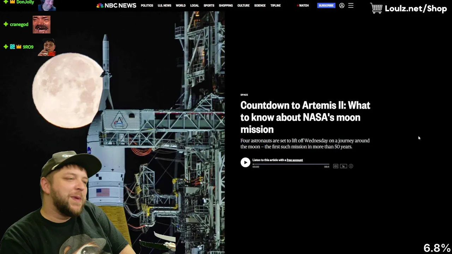Click the Loulz.net/Shop text

[416, 9]
